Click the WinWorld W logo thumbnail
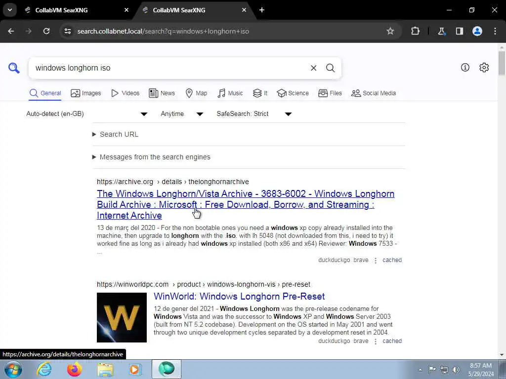The image size is (506, 379). (x=122, y=317)
